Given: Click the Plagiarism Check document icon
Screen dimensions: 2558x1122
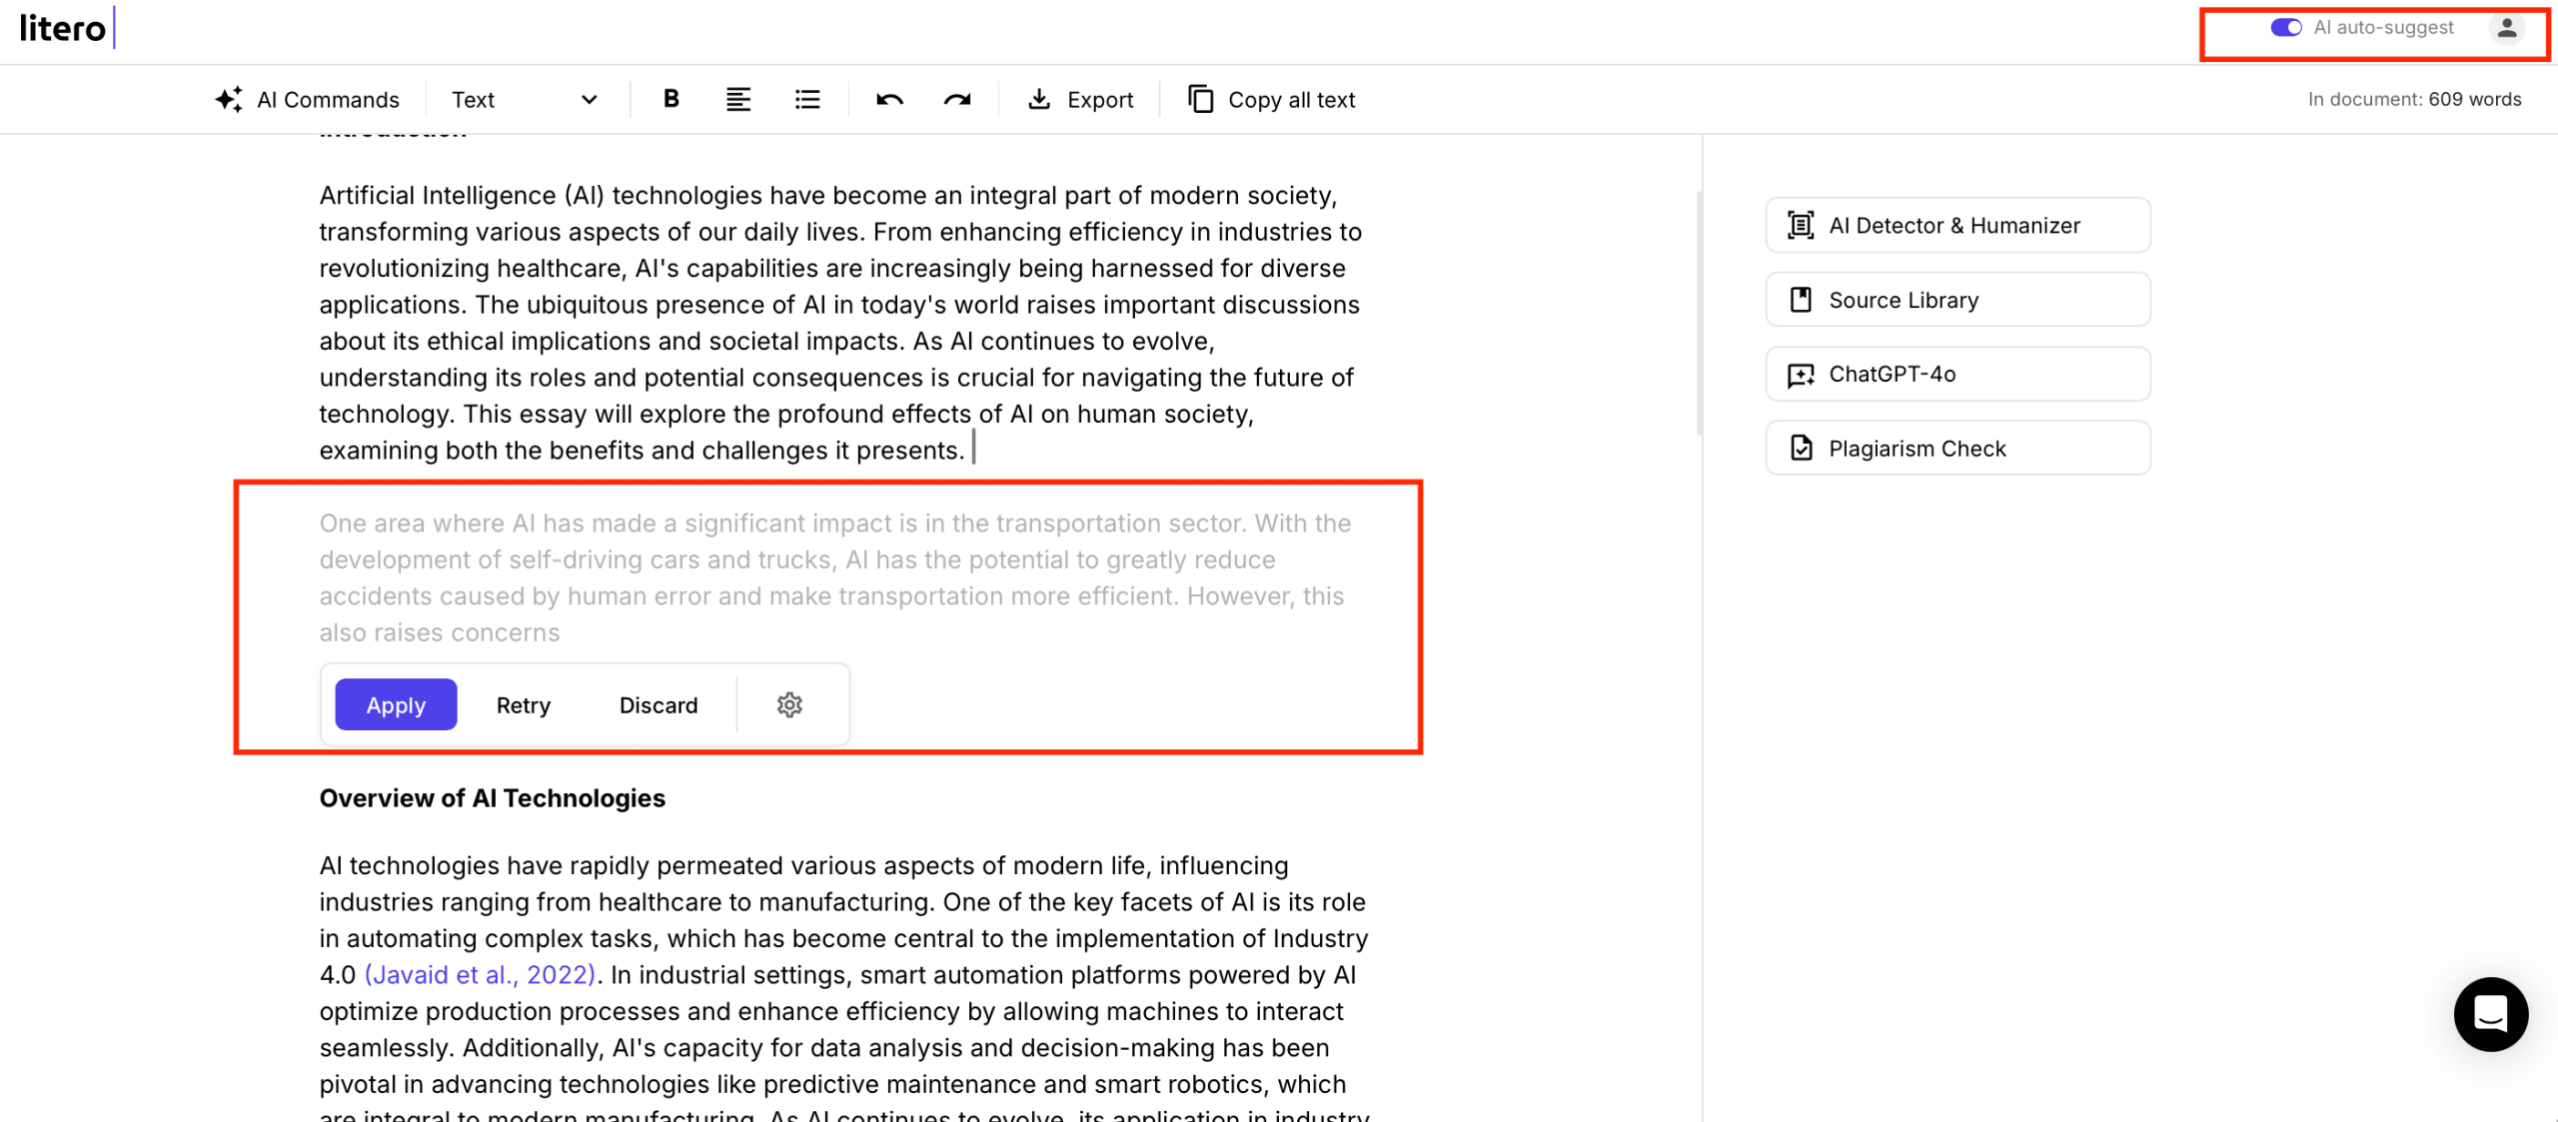Looking at the screenshot, I should (1801, 449).
